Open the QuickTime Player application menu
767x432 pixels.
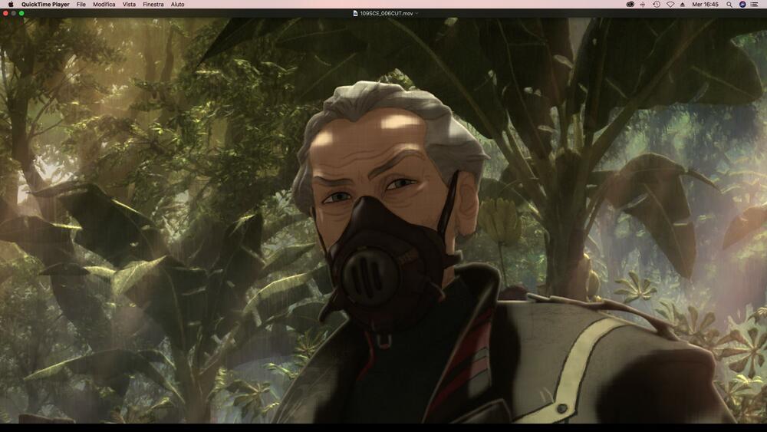point(45,5)
